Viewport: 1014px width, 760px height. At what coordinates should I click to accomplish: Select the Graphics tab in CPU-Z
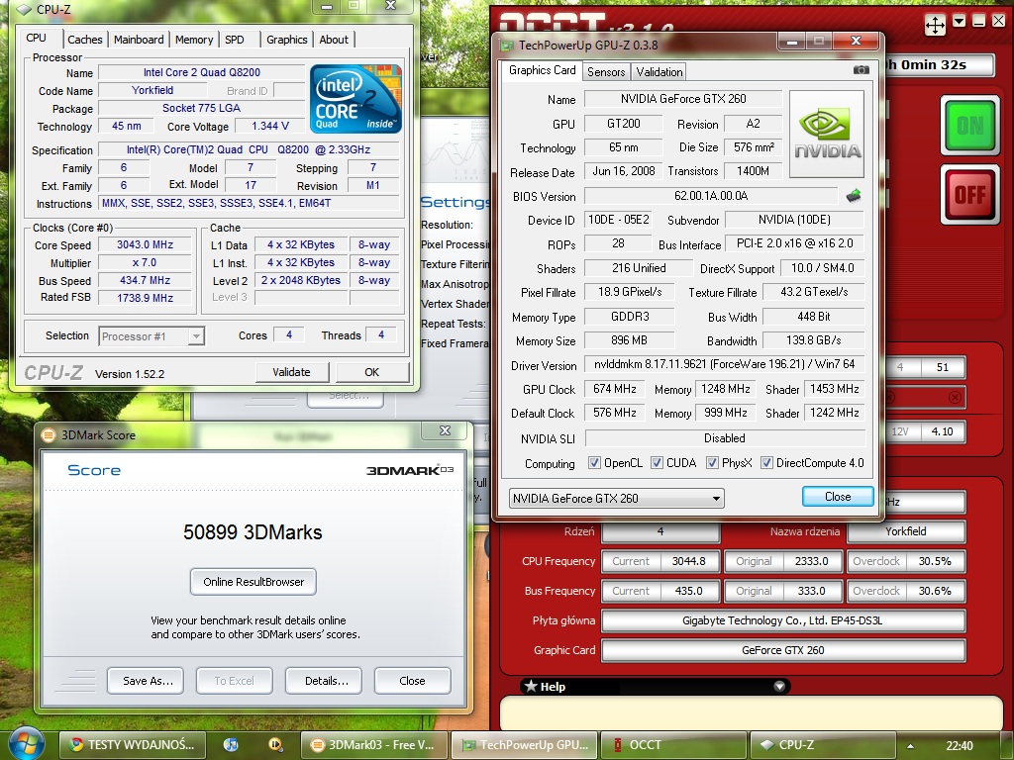point(286,40)
